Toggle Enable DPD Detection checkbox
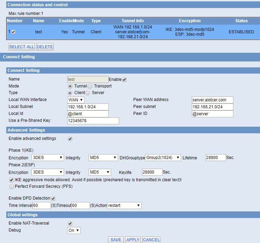 coord(53,199)
